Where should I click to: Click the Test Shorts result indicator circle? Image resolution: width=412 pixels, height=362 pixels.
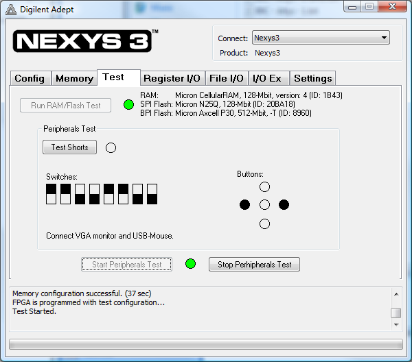(111, 147)
